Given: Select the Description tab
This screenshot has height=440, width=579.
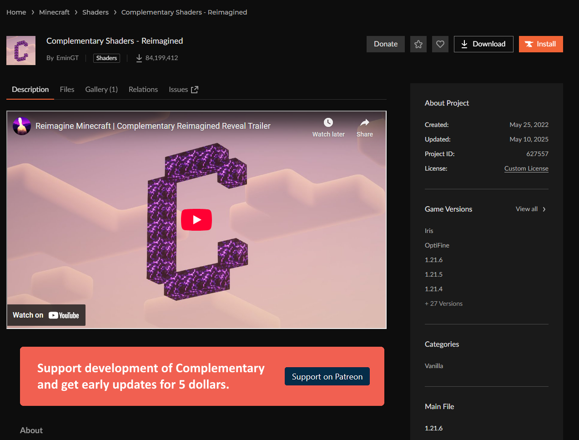Looking at the screenshot, I should point(30,90).
